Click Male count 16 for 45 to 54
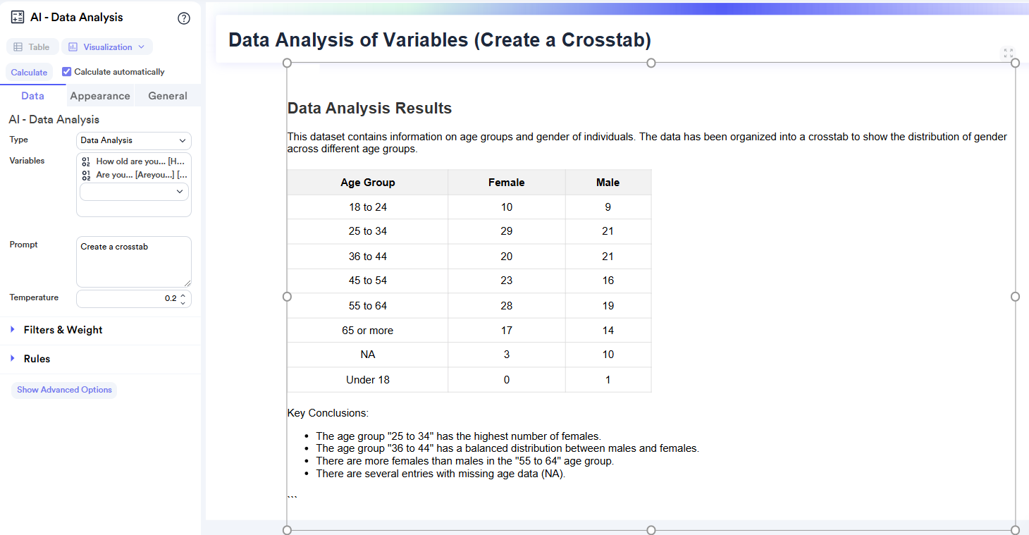 [608, 281]
